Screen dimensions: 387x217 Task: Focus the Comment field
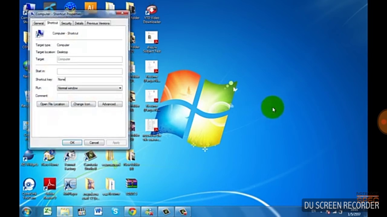90,96
